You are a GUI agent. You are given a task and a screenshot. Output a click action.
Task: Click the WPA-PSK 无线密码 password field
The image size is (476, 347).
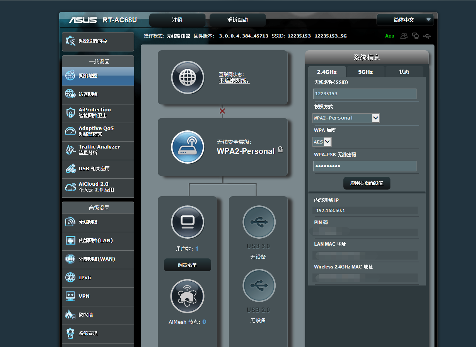365,166
